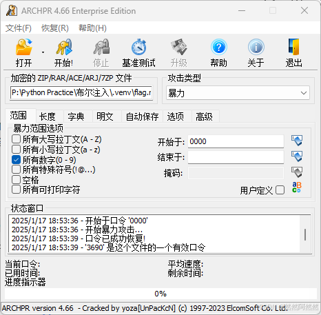
Task: Click the 当前口令 label
Action: point(23,265)
